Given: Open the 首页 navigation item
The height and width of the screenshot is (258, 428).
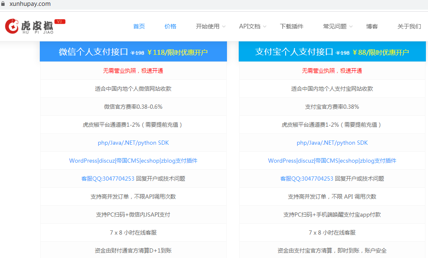Looking at the screenshot, I should click(139, 26).
